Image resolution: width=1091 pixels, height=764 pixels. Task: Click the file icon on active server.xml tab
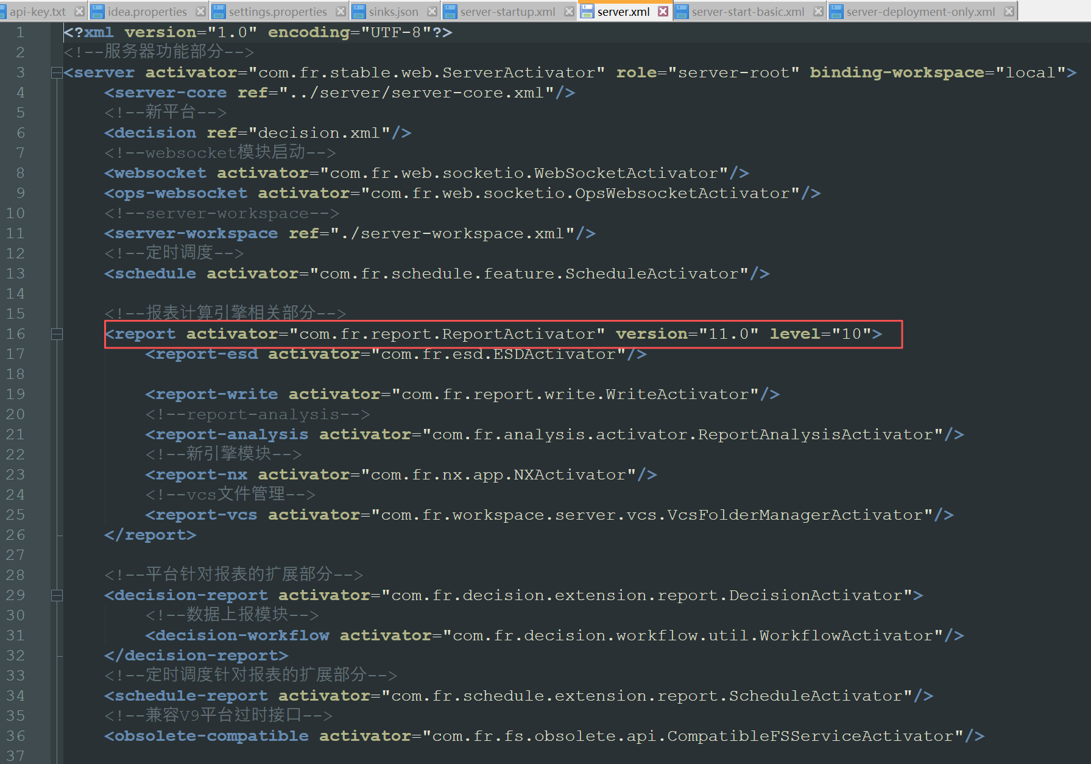[587, 12]
